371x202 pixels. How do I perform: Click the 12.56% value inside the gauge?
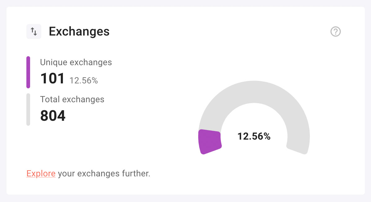click(x=254, y=136)
